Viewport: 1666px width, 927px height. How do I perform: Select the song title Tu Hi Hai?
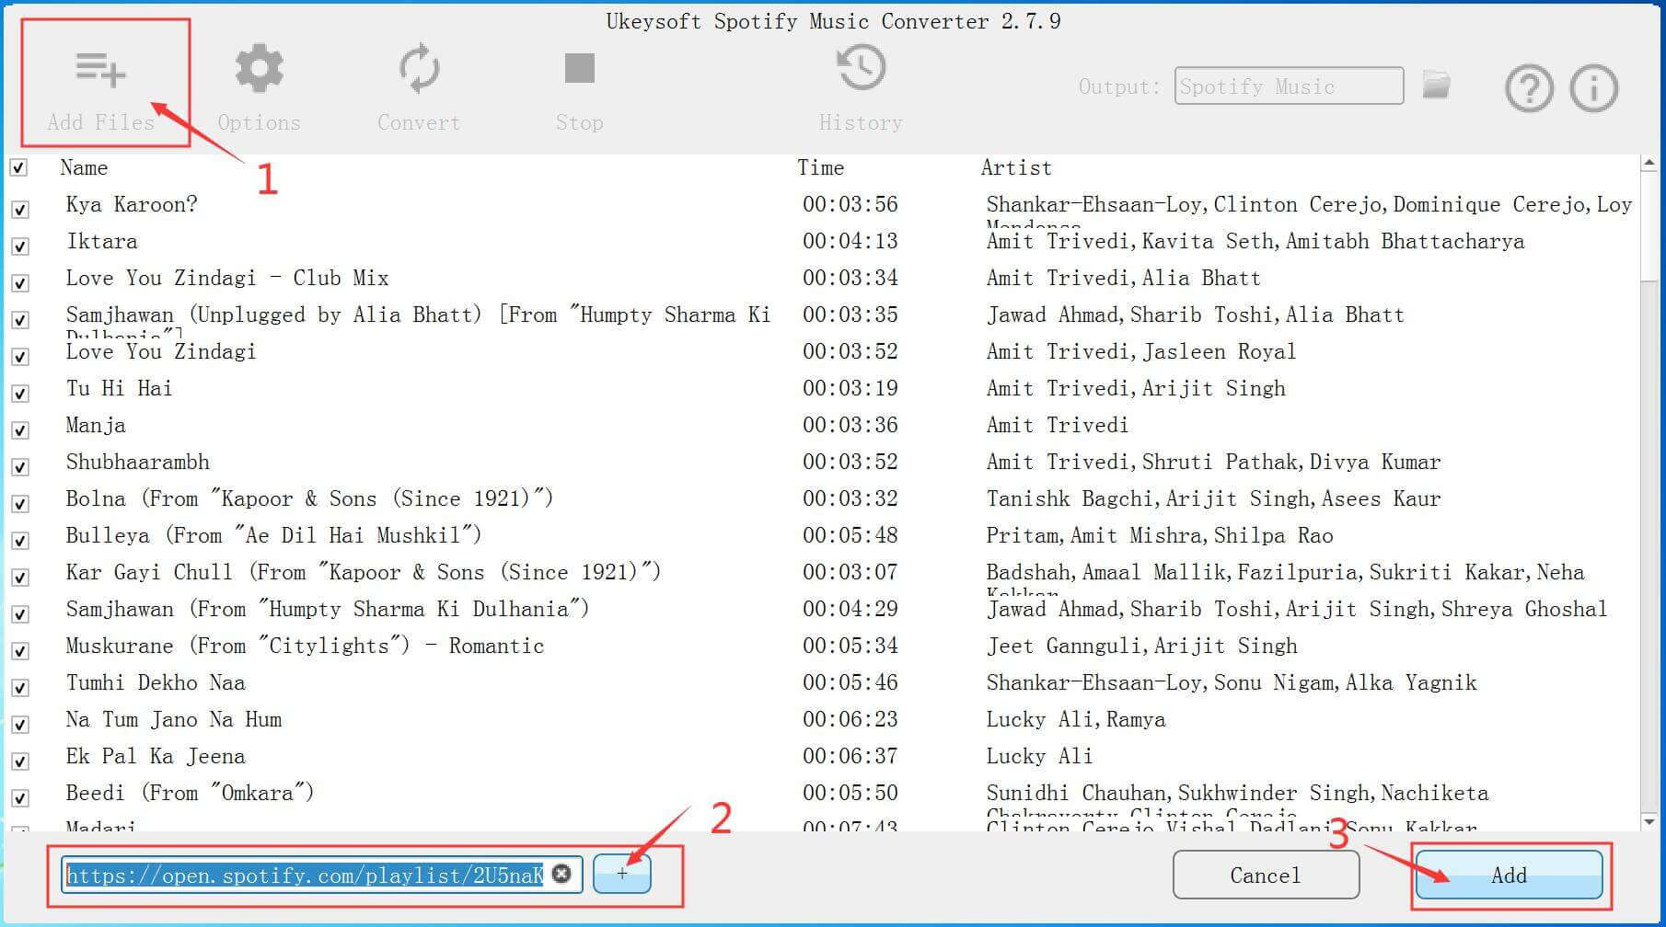(x=119, y=388)
